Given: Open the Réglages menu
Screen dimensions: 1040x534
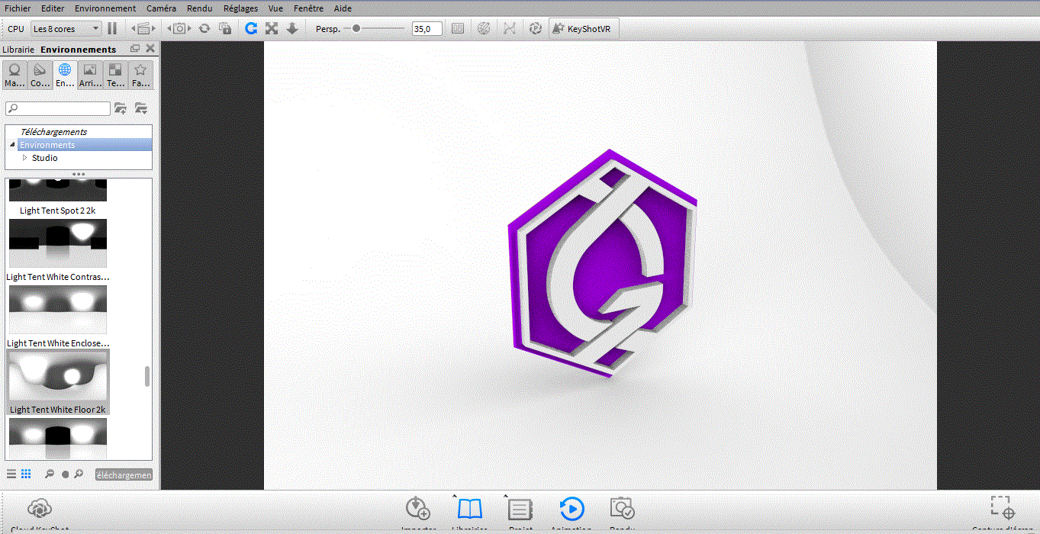Looking at the screenshot, I should tap(241, 8).
